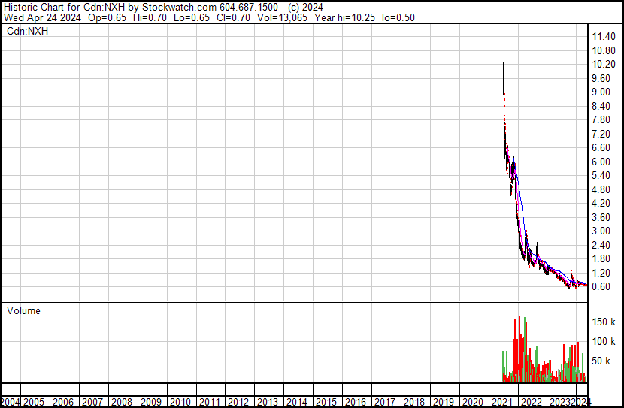This screenshot has height=408, width=624.
Task: Click the Vol=13,065 value in header
Action: [x=259, y=17]
